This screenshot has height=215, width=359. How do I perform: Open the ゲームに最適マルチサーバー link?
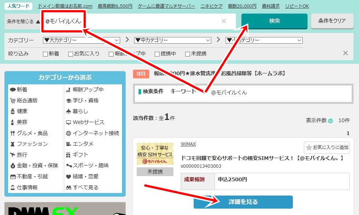(166, 6)
